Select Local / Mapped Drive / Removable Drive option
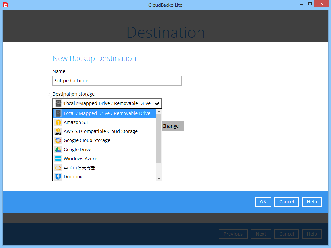 click(104, 113)
